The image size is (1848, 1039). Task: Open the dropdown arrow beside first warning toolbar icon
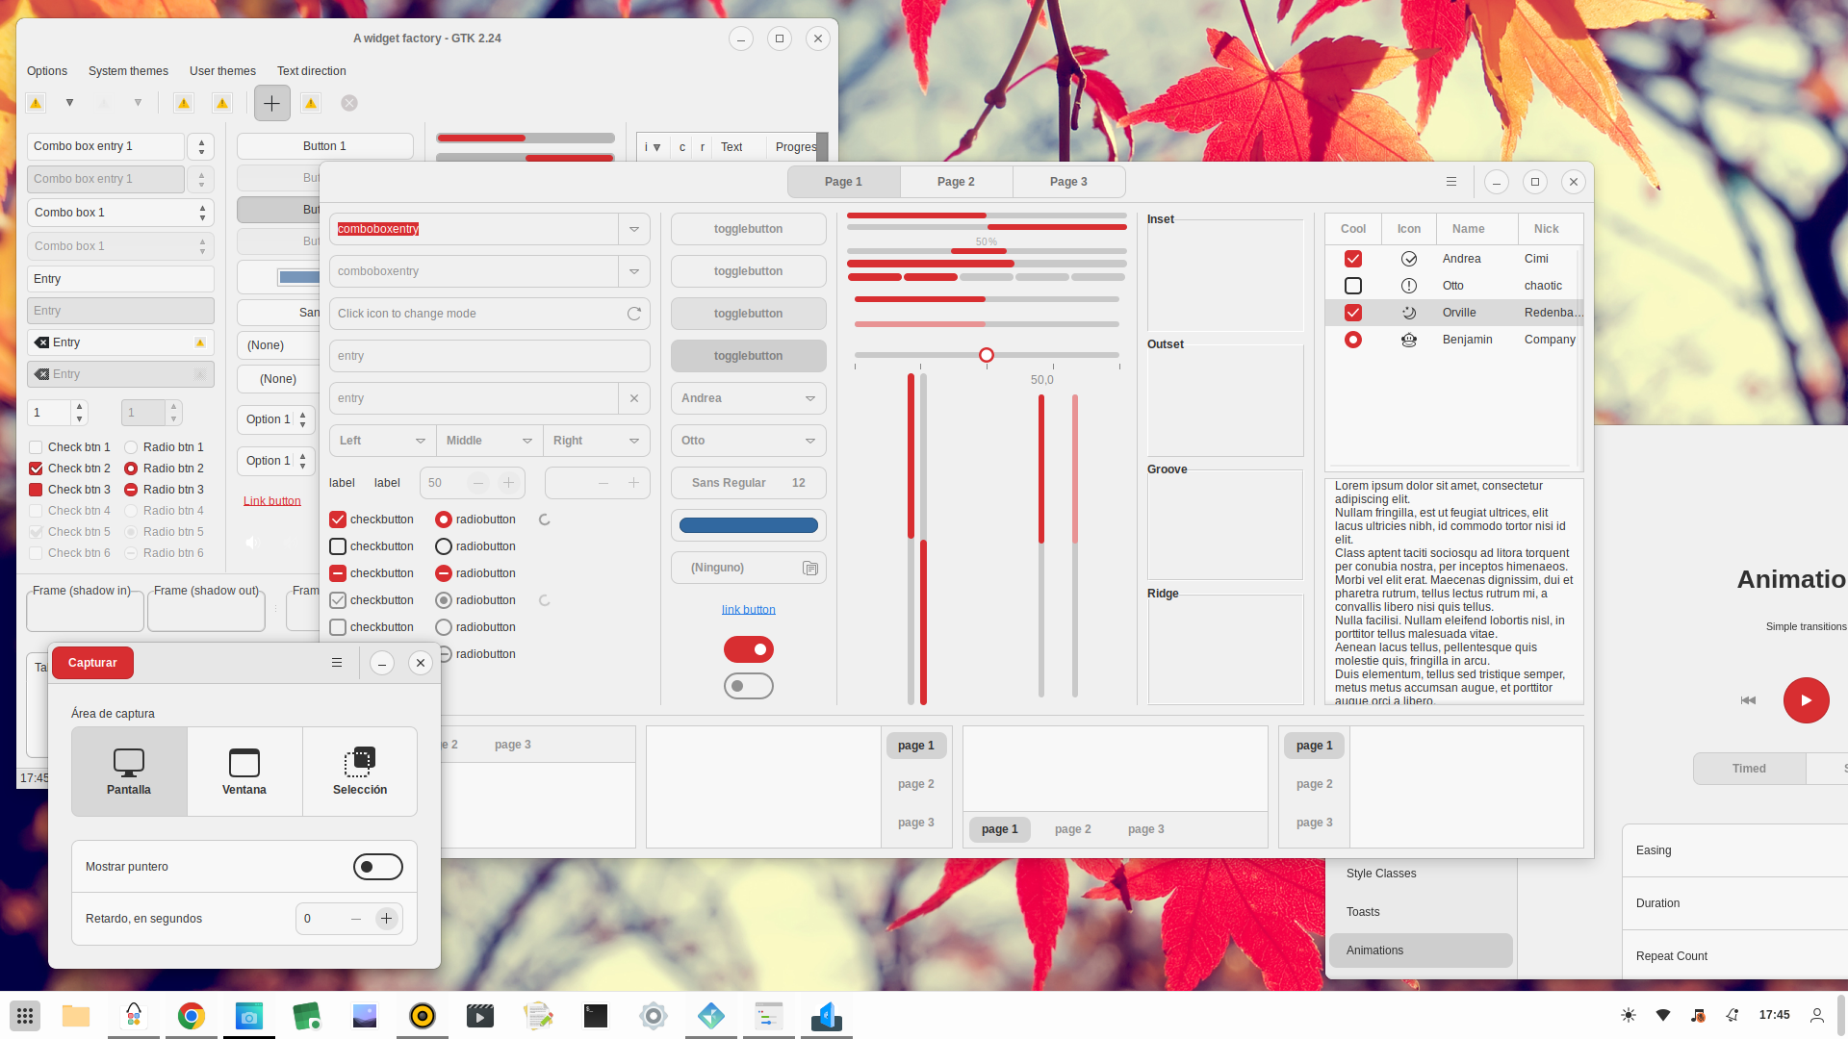[x=69, y=103]
